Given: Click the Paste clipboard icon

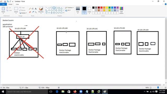Looking at the screenshot, I should 3,9.
